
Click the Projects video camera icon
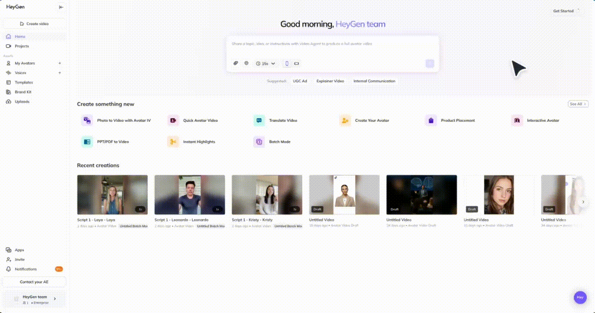coord(8,46)
